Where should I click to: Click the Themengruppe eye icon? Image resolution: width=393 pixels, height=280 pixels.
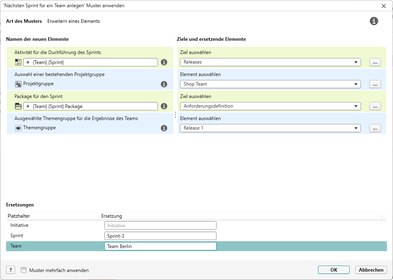[x=18, y=128]
